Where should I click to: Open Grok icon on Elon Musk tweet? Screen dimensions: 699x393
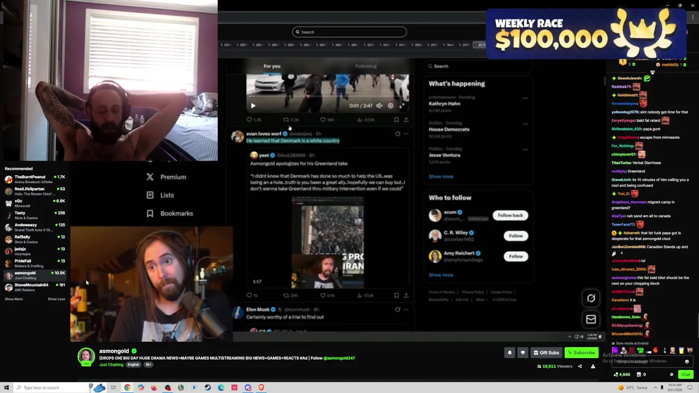(x=398, y=309)
